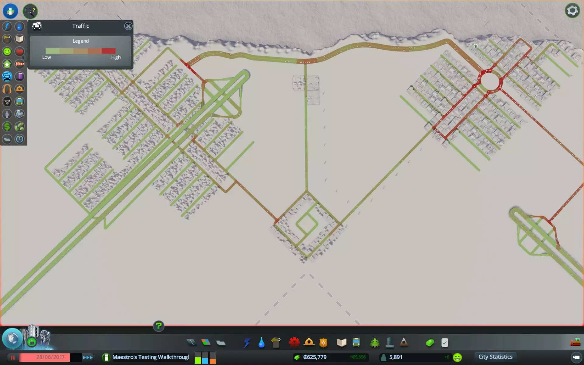The height and width of the screenshot is (365, 584).
Task: Toggle the simulation pause button
Action: coord(13,357)
